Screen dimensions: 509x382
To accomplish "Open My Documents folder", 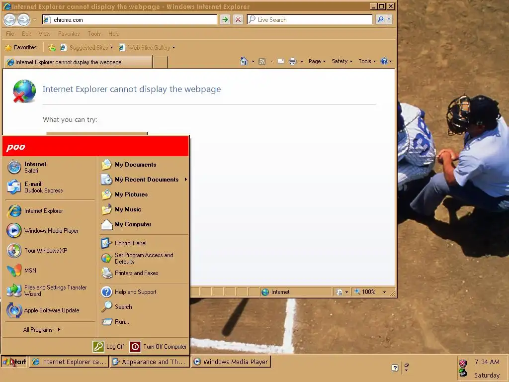I will 144,165.
